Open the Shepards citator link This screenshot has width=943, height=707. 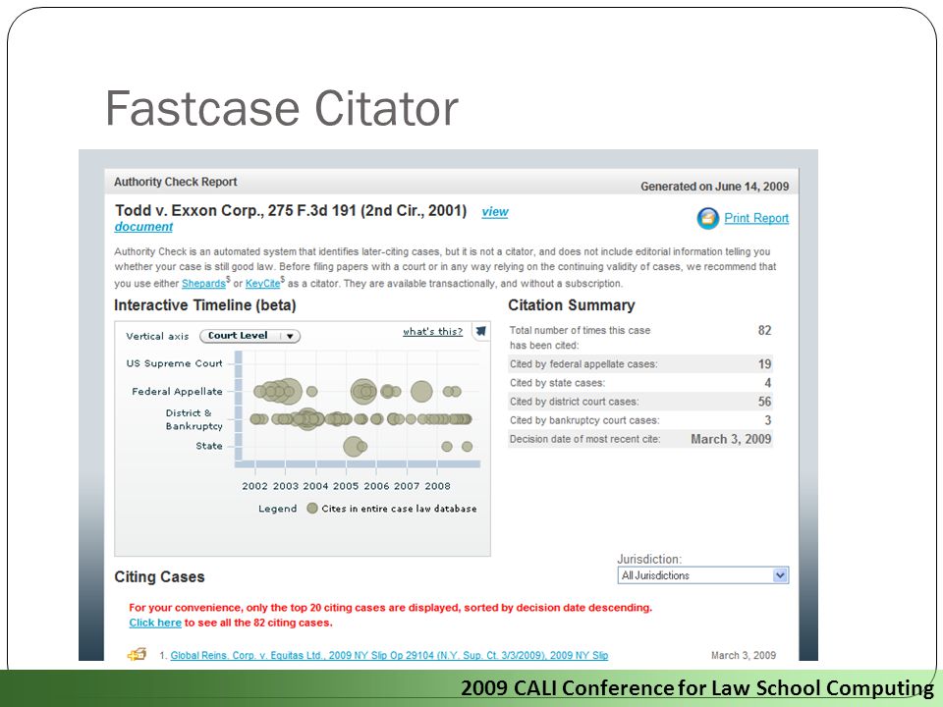[203, 283]
